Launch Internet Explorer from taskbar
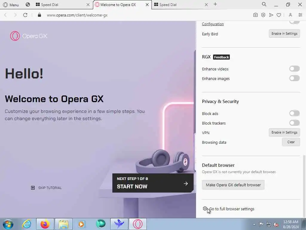Viewport: 306px width, 230px height. coord(27,224)
